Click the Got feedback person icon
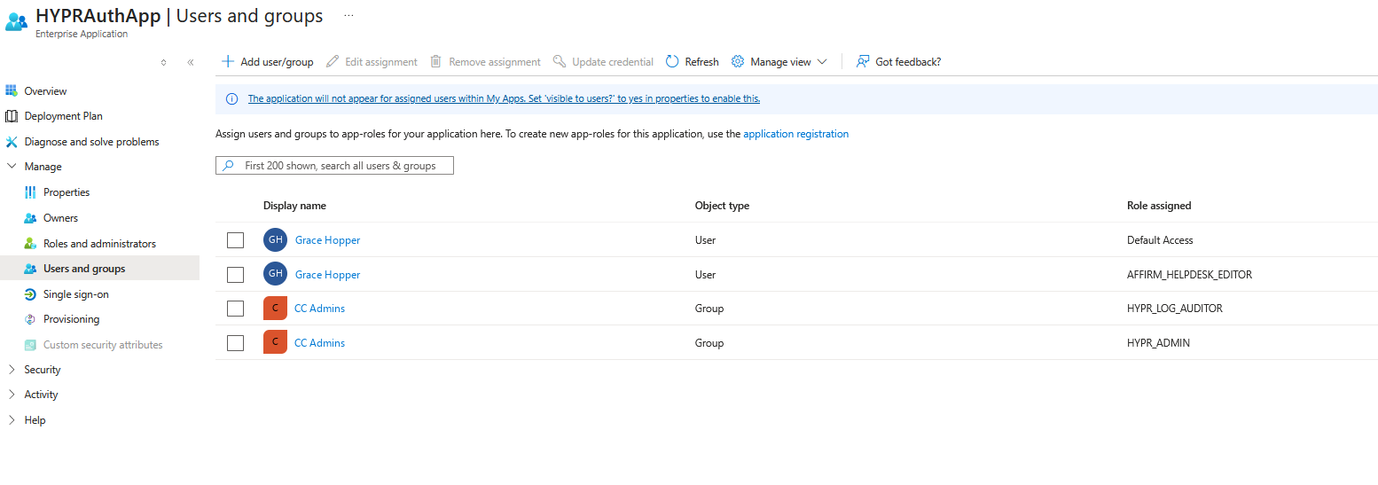Viewport: 1378px width, 485px height. coord(863,61)
